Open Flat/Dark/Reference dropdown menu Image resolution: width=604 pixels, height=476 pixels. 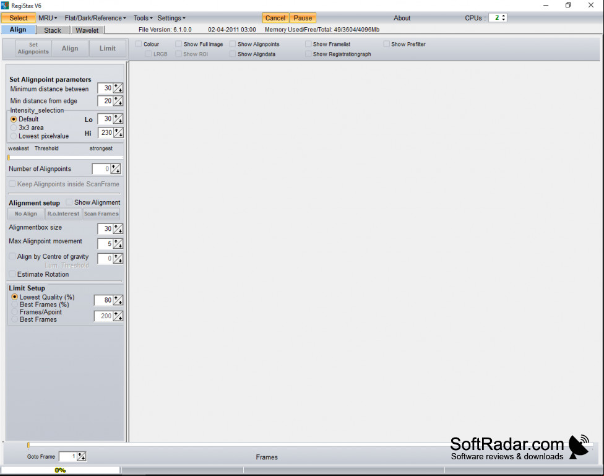point(95,18)
